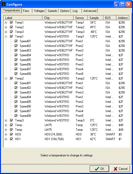133x174 pixels.
Task: Click the $48 address value
Action: 121,125
